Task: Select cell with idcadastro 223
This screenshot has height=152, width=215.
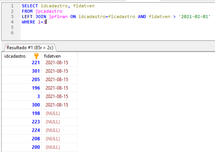Action: (x=22, y=122)
